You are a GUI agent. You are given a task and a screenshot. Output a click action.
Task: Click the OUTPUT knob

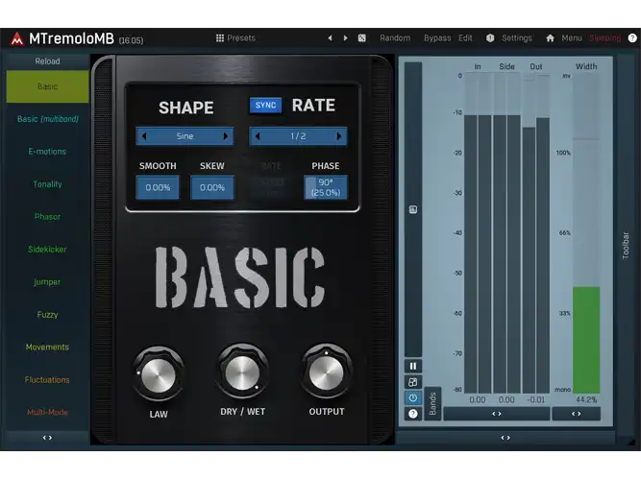point(326,372)
